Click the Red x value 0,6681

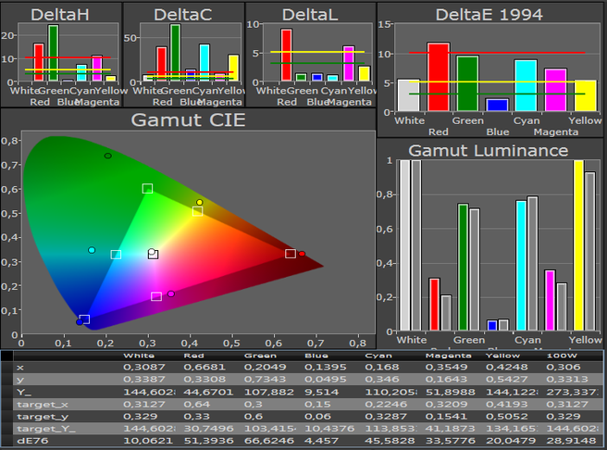point(204,367)
